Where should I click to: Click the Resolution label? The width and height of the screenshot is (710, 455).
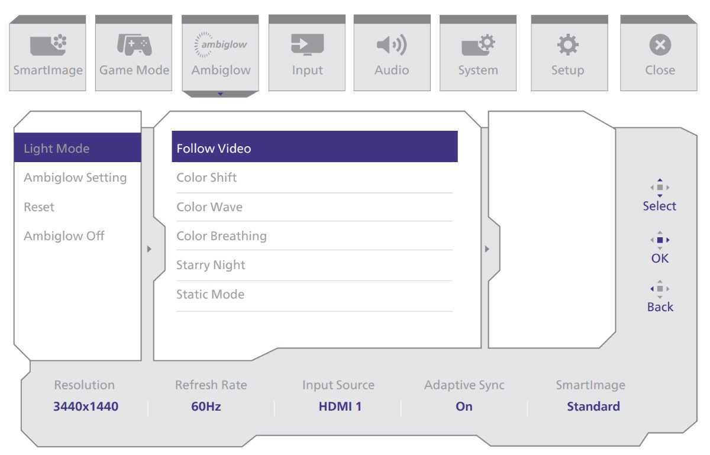(x=85, y=385)
